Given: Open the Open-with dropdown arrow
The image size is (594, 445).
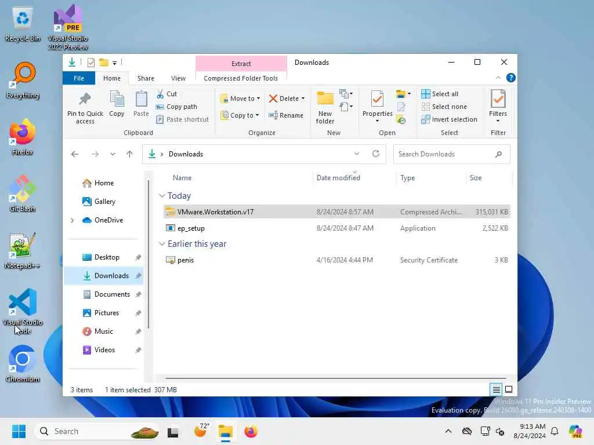Looking at the screenshot, I should coord(409,94).
